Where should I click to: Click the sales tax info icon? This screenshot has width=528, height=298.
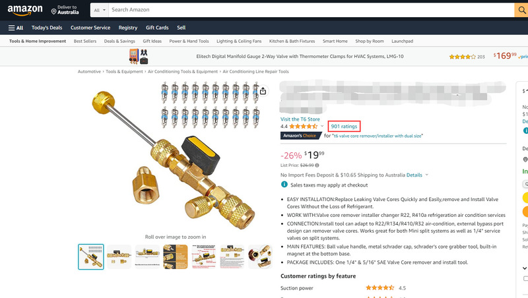click(x=284, y=185)
